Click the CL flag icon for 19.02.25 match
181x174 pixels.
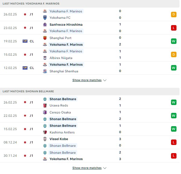tap(25, 41)
